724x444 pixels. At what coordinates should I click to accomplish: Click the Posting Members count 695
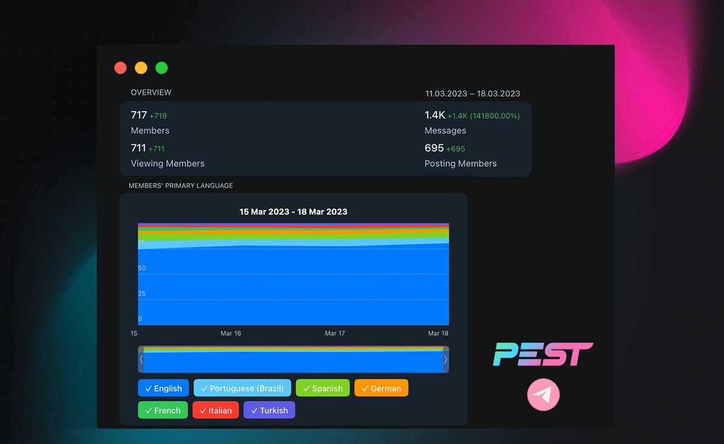pos(433,148)
